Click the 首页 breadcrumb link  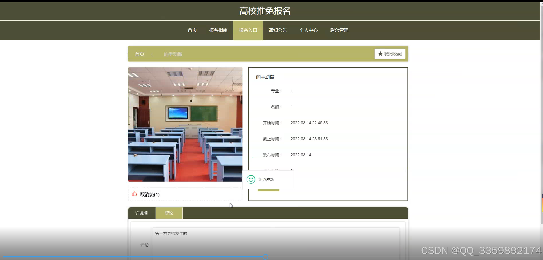click(x=140, y=54)
